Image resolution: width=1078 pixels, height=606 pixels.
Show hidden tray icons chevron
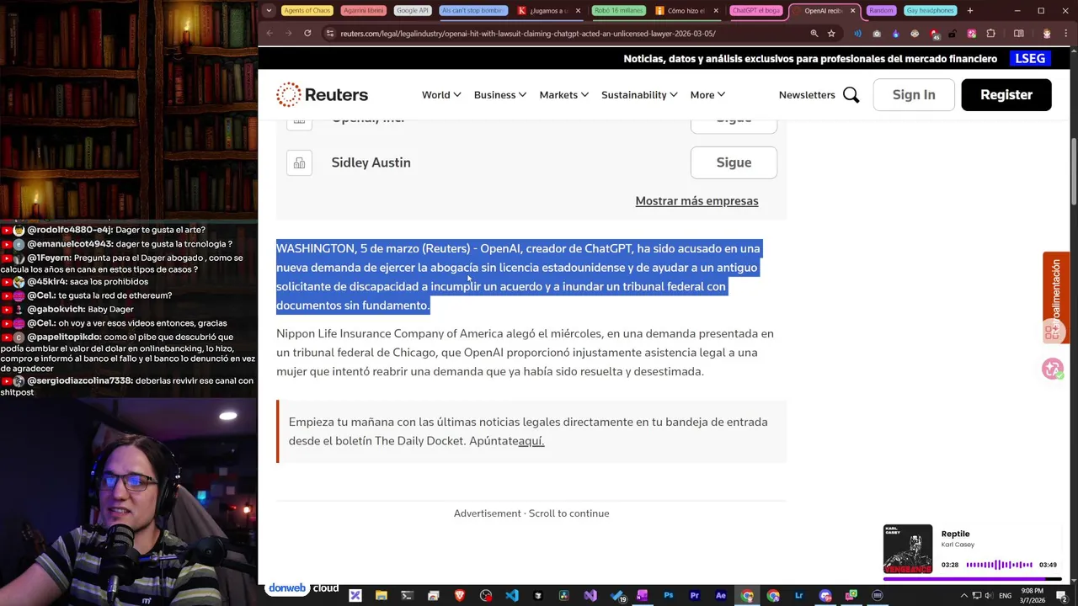pyautogui.click(x=963, y=596)
